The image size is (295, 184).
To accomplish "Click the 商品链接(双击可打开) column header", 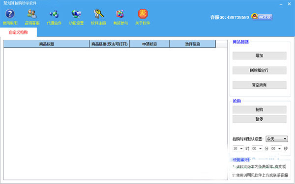I will [x=110, y=44].
